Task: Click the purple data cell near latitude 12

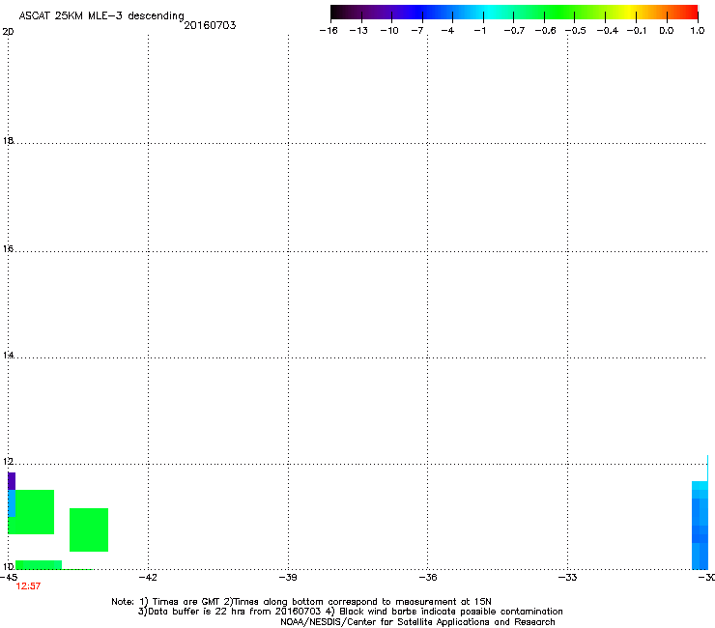Action: coord(12,481)
